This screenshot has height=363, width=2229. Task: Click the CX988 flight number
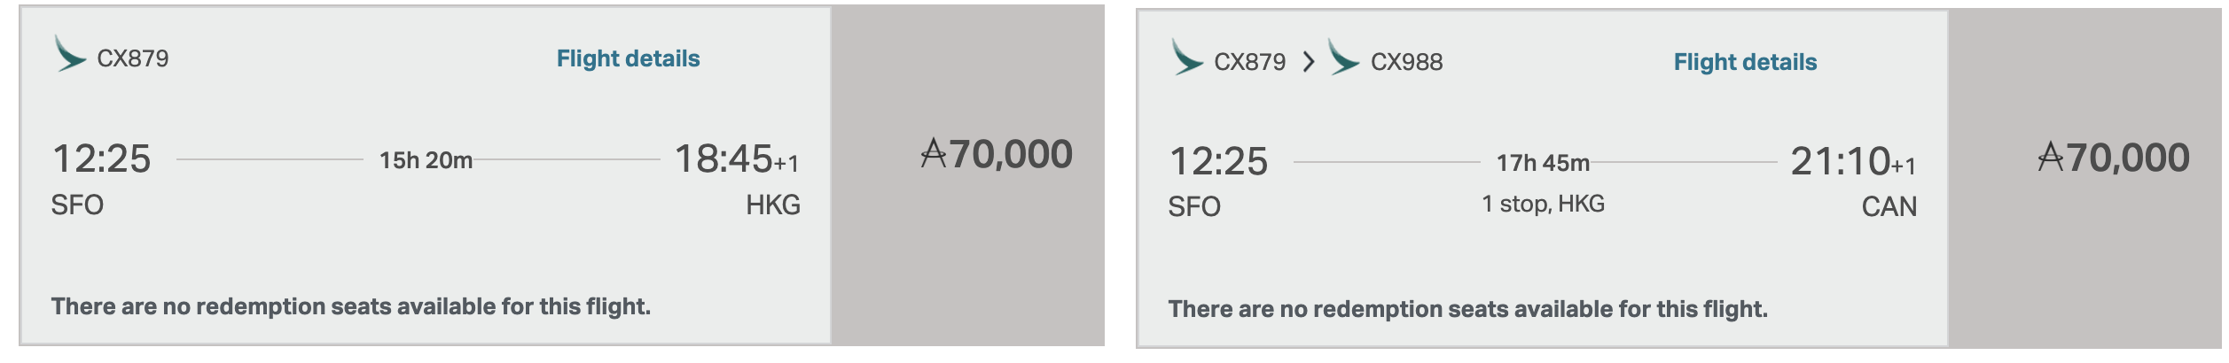point(1406,62)
